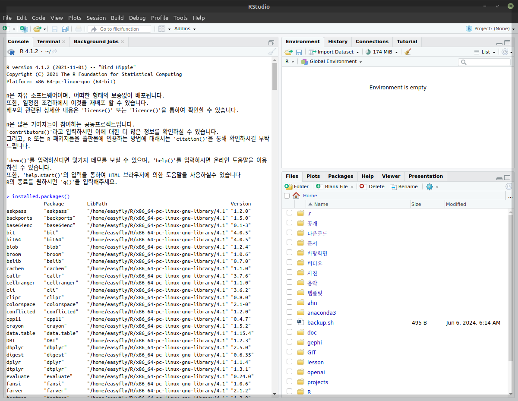Check the box for the projects folder

pos(289,382)
